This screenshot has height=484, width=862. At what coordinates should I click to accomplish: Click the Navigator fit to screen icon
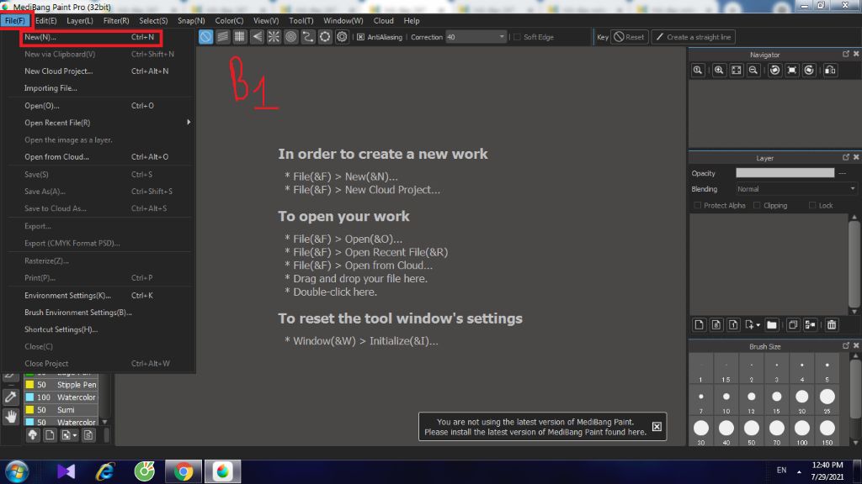pyautogui.click(x=736, y=71)
